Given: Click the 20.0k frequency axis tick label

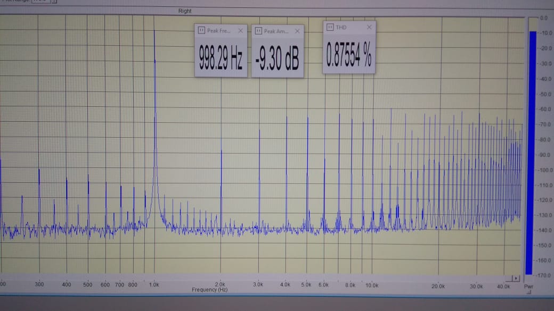Looking at the screenshot, I should [x=438, y=286].
